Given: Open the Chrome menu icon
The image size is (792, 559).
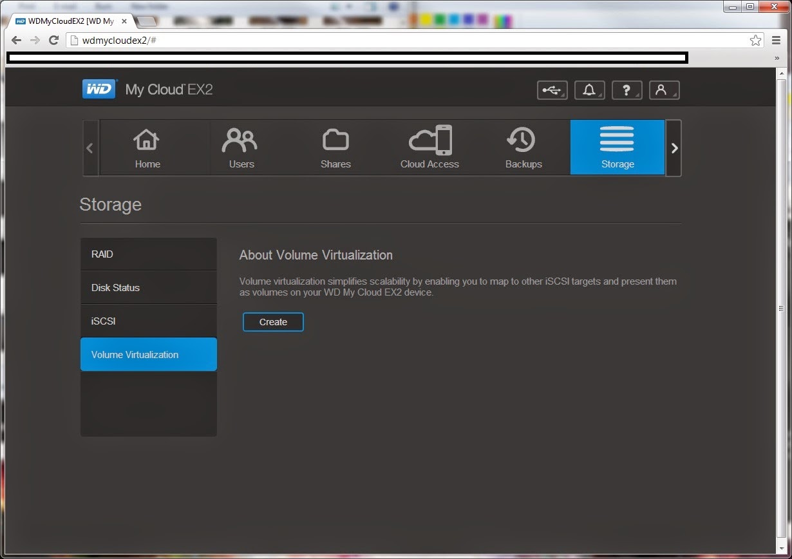Looking at the screenshot, I should coord(777,40).
